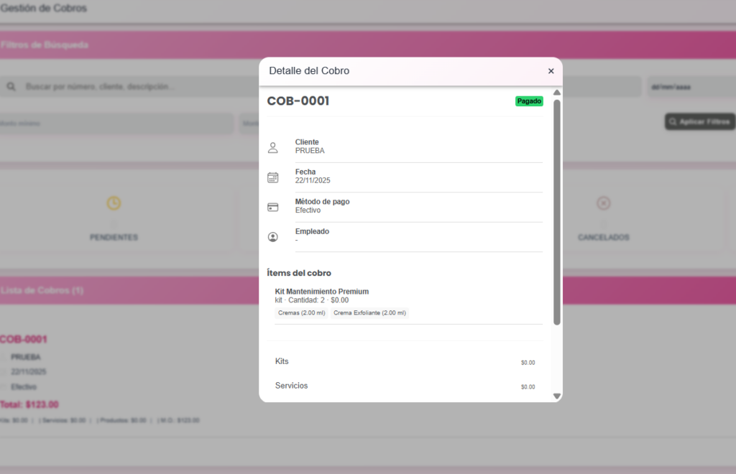Close the Detalle del Cobro dialog

coord(551,71)
